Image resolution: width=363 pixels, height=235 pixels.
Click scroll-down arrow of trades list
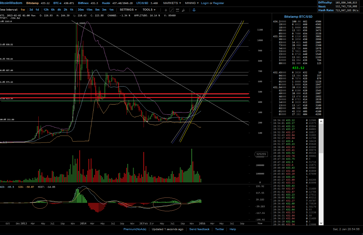pyautogui.click(x=321, y=223)
